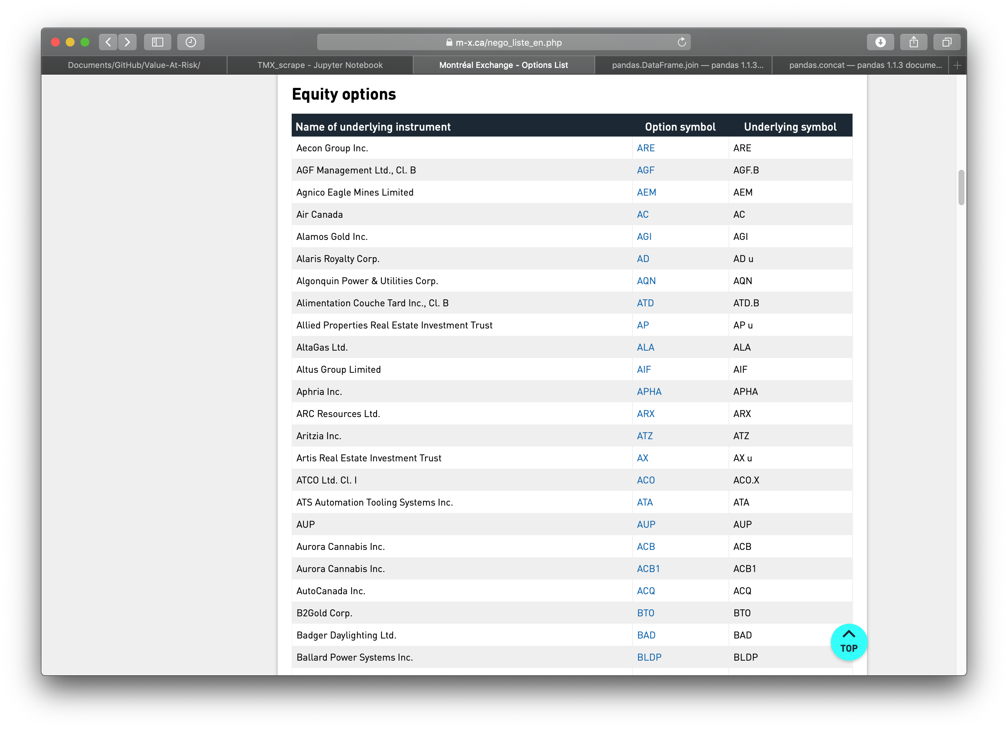Open the APHA option symbol link
1008x730 pixels.
click(x=649, y=392)
